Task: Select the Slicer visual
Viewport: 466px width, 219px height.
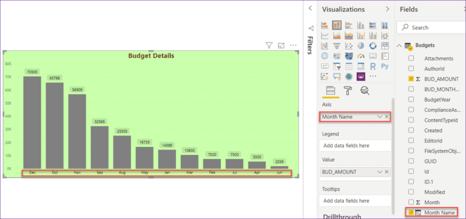Action: pos(337,66)
